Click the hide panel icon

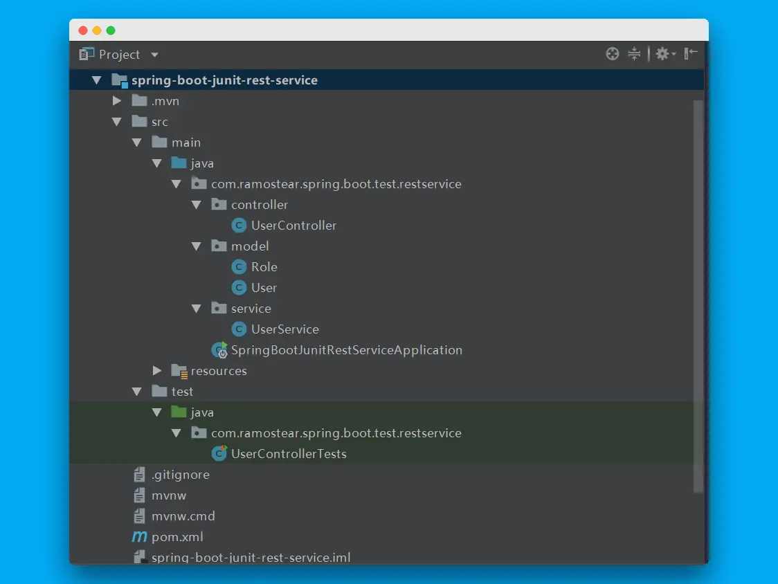[x=691, y=53]
